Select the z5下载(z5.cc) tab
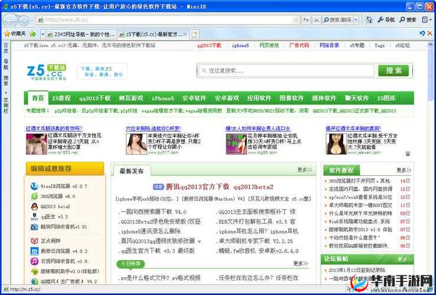The width and height of the screenshot is (436, 295). point(151,34)
